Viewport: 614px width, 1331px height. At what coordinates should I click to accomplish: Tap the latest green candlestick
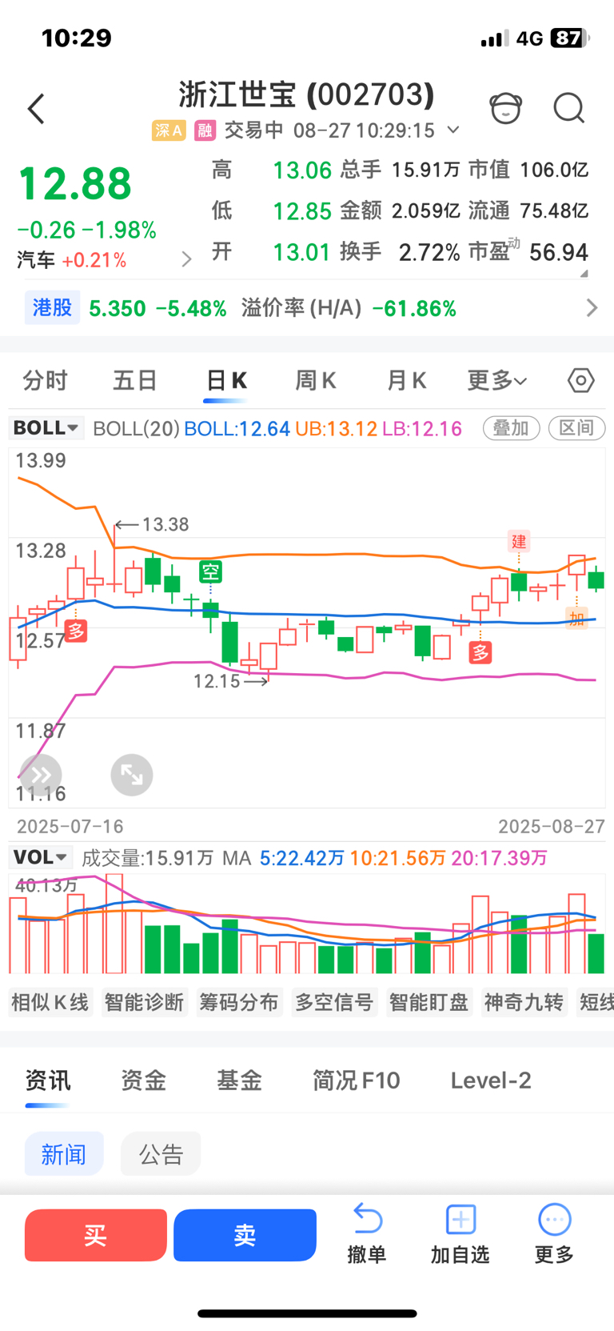596,579
